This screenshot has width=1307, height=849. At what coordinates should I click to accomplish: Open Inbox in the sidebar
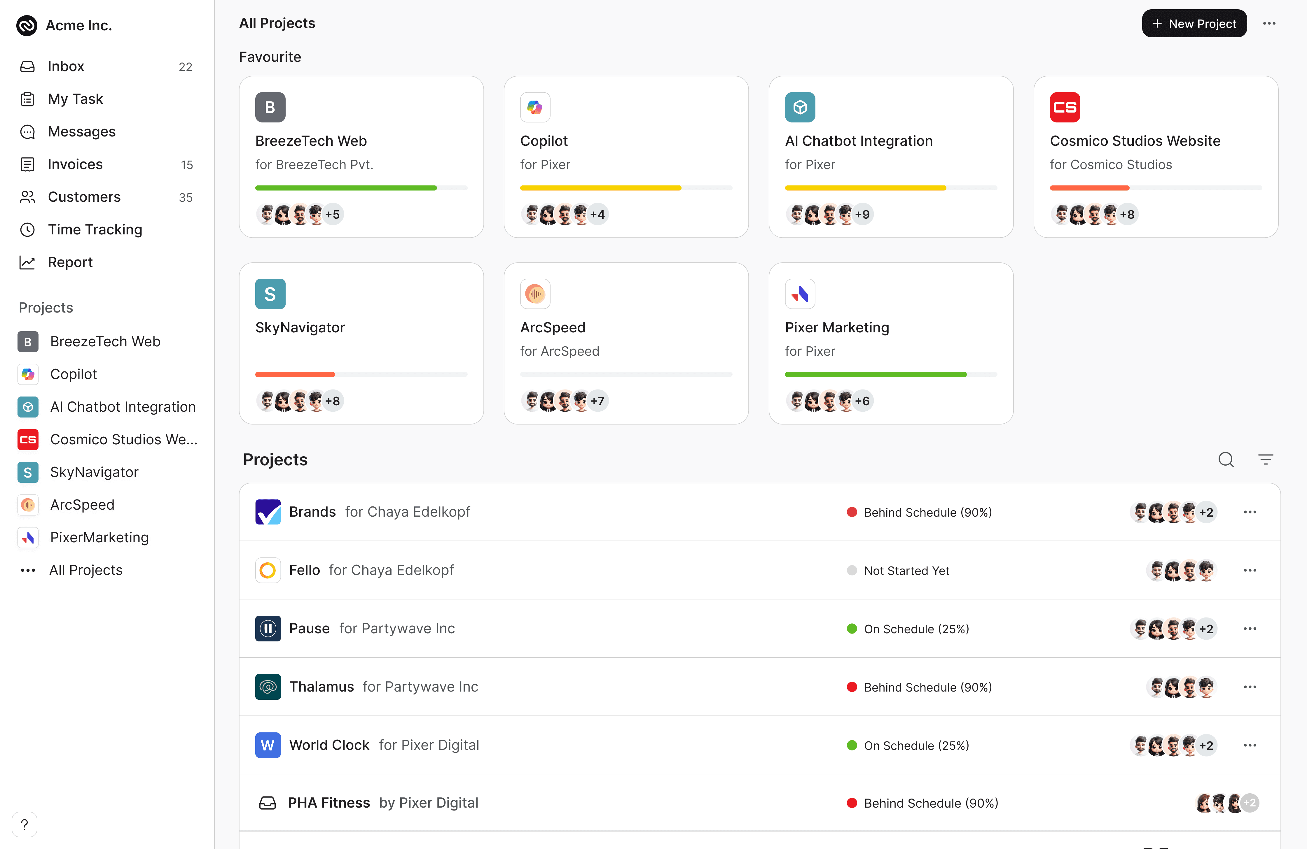pos(66,66)
